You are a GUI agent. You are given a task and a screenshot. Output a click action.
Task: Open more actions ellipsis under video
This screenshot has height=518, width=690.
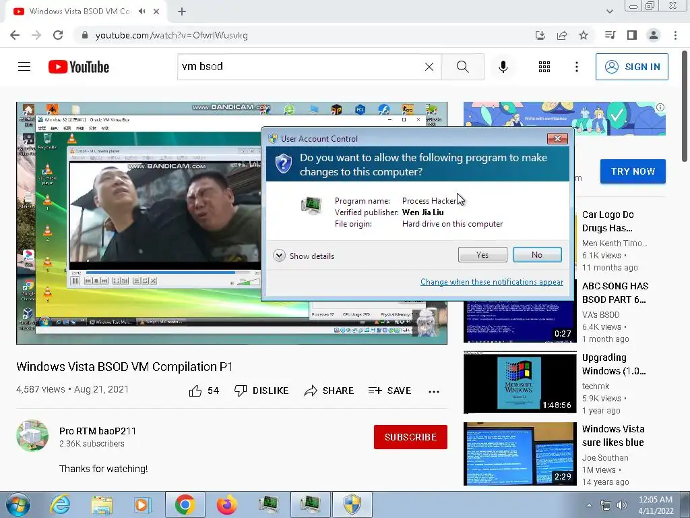pyautogui.click(x=434, y=392)
